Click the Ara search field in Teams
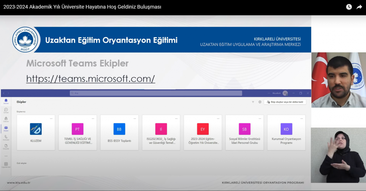The image size is (366, 191). tap(156, 93)
